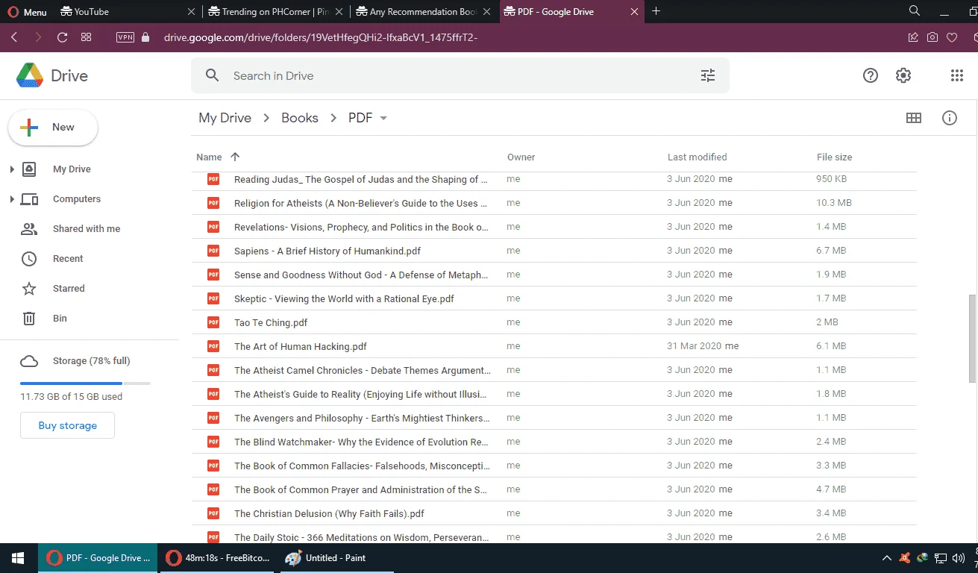Click PDF icon for Religion for Atheists
Viewport: 978px width, 573px height.
click(213, 203)
